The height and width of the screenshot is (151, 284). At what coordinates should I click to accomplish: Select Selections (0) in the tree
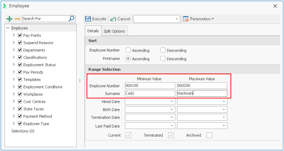pos(23,131)
